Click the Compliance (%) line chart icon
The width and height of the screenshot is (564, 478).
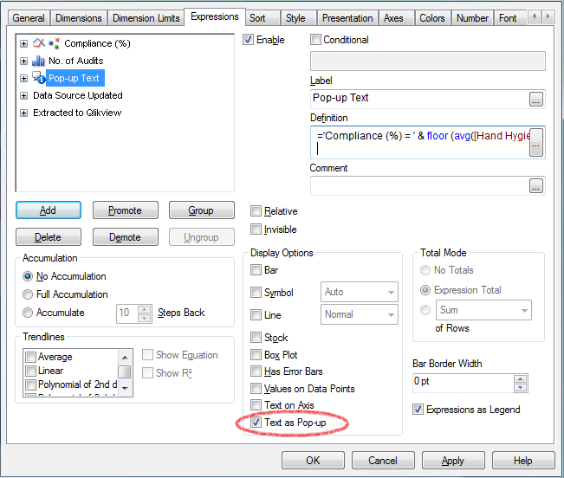pos(38,43)
